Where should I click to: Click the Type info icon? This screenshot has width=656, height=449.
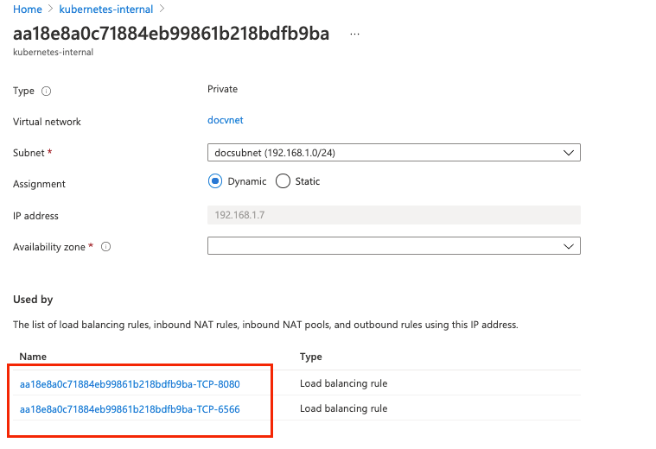[46, 92]
